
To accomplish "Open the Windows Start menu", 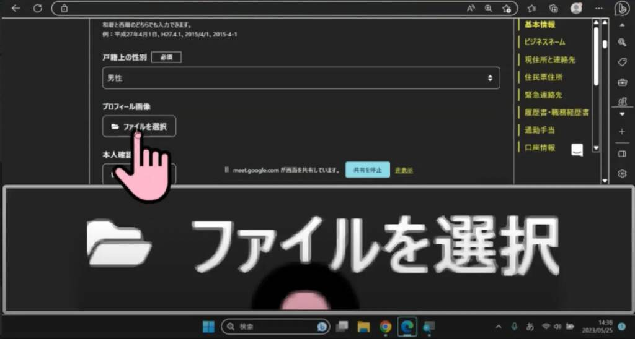I will click(x=208, y=327).
